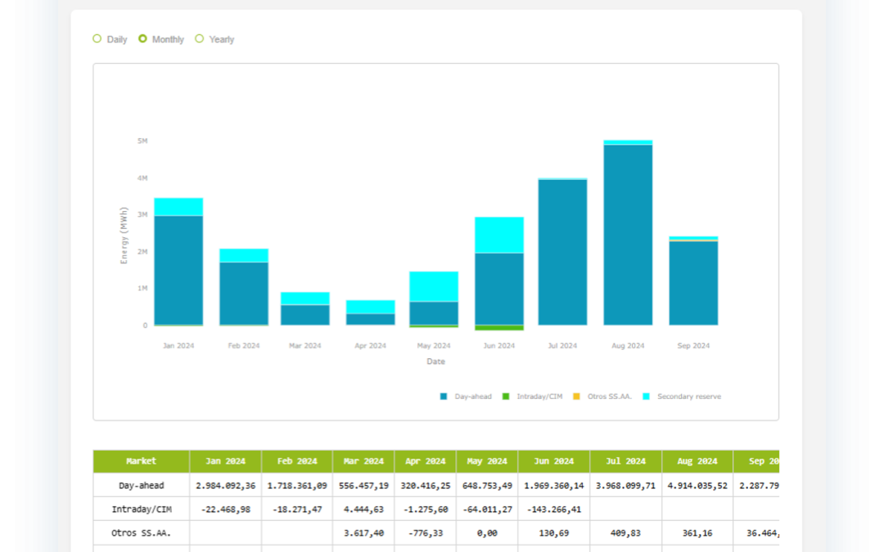Click the Jul 2024 Day-ahead bar
The height and width of the screenshot is (552, 884).
(562, 252)
